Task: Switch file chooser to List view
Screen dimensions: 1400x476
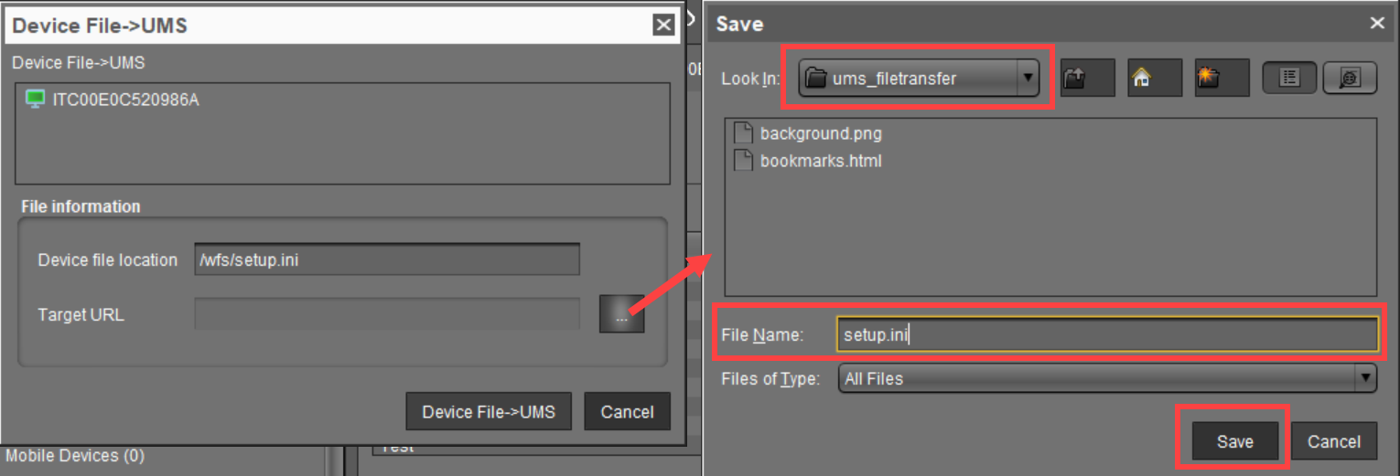Action: pos(1289,79)
